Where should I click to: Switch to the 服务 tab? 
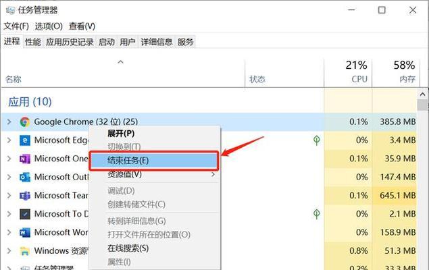coord(185,42)
